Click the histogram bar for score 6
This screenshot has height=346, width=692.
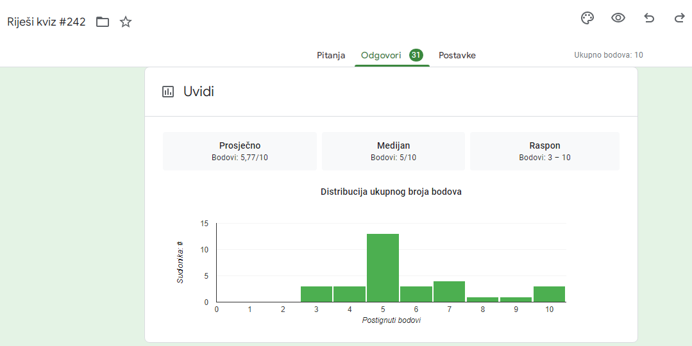tap(416, 294)
